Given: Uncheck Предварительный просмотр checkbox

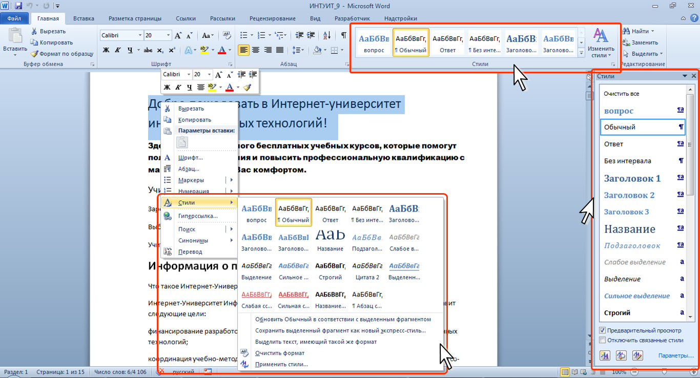Looking at the screenshot, I should [x=603, y=330].
